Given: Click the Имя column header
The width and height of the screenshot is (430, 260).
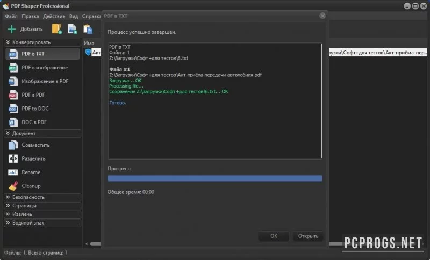Looking at the screenshot, I should pyautogui.click(x=89, y=44).
